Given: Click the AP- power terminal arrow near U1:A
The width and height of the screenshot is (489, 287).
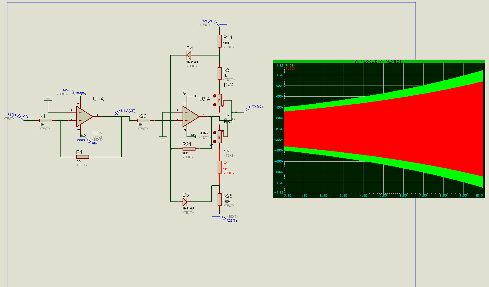Looking at the screenshot, I should [x=88, y=141].
